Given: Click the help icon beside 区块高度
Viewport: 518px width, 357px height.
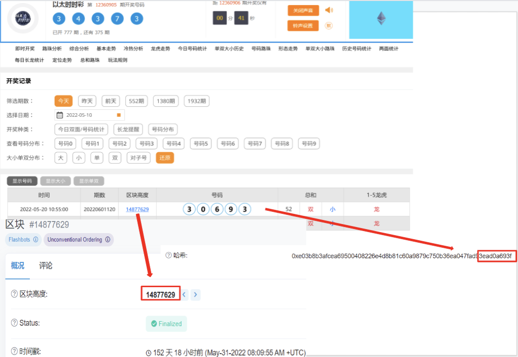Looking at the screenshot, I should pyautogui.click(x=14, y=294).
